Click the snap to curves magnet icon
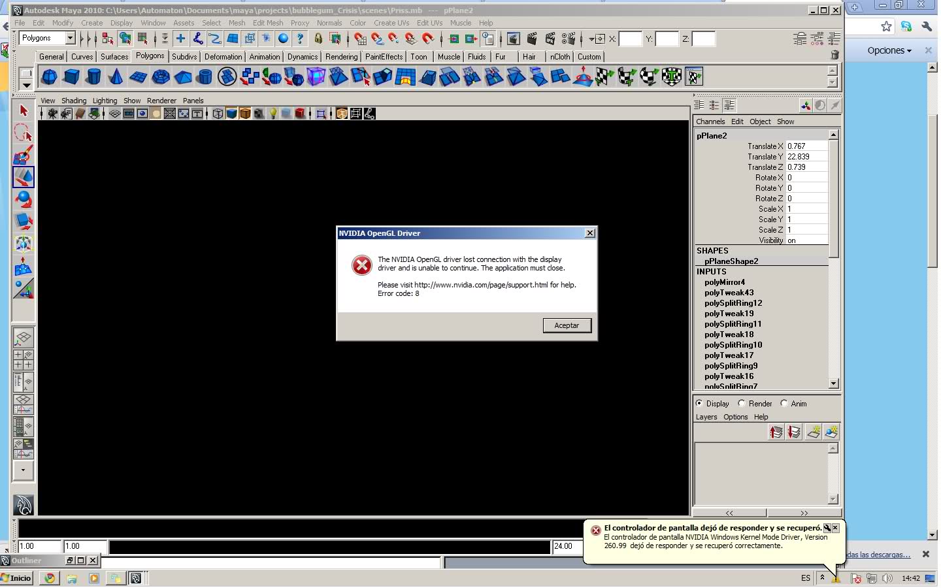Screen dimensions: 941x588 coord(377,39)
